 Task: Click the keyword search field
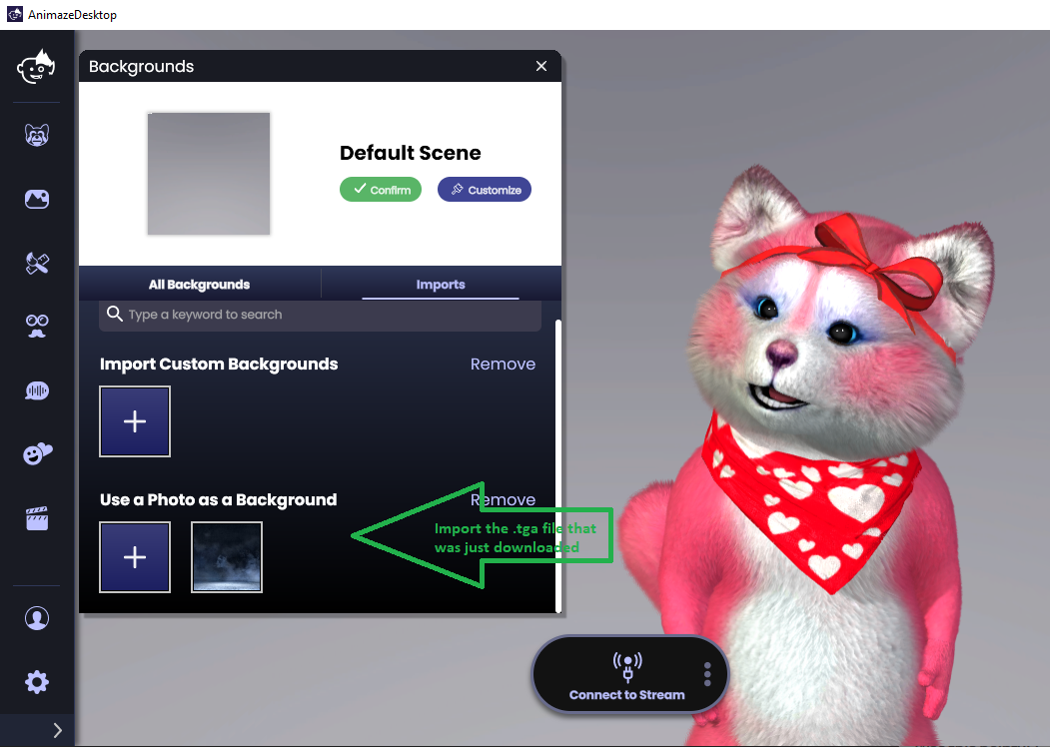(320, 315)
